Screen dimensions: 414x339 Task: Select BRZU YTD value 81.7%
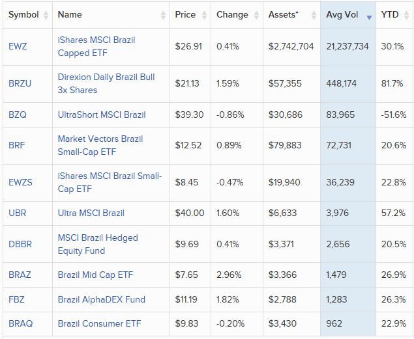click(x=392, y=83)
